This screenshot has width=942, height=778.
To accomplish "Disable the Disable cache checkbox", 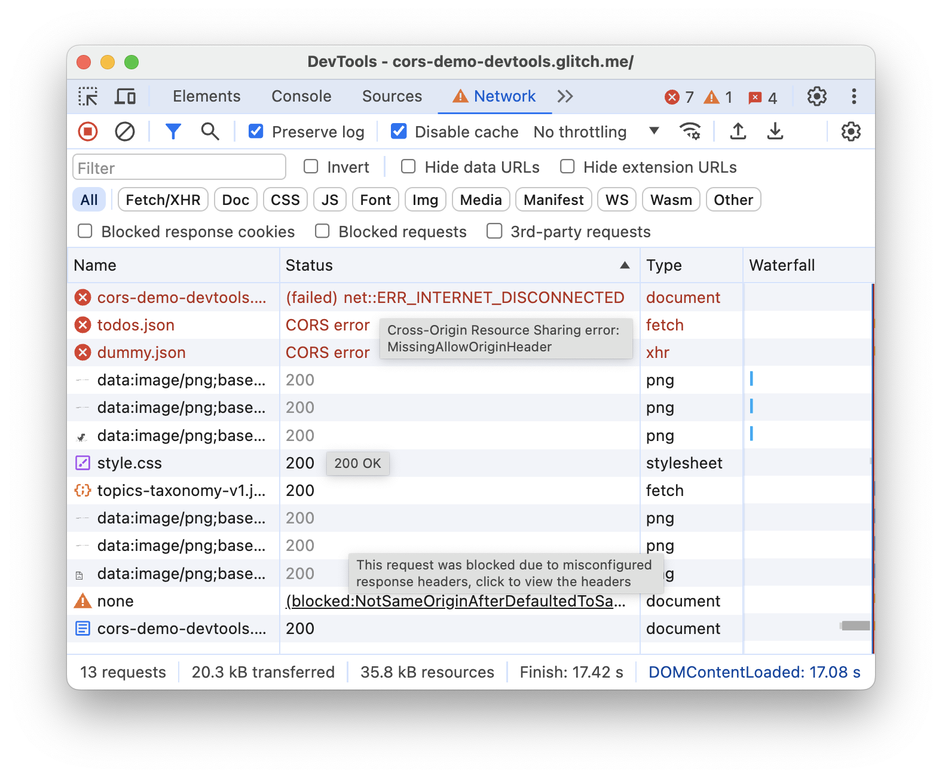I will point(399,131).
